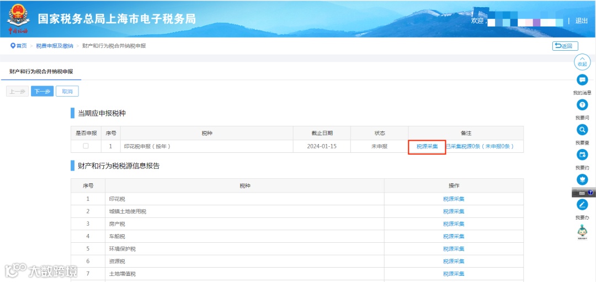The width and height of the screenshot is (596, 282).
Task: Click 已采集税源0条（未申报0条） link
Action: click(x=480, y=146)
